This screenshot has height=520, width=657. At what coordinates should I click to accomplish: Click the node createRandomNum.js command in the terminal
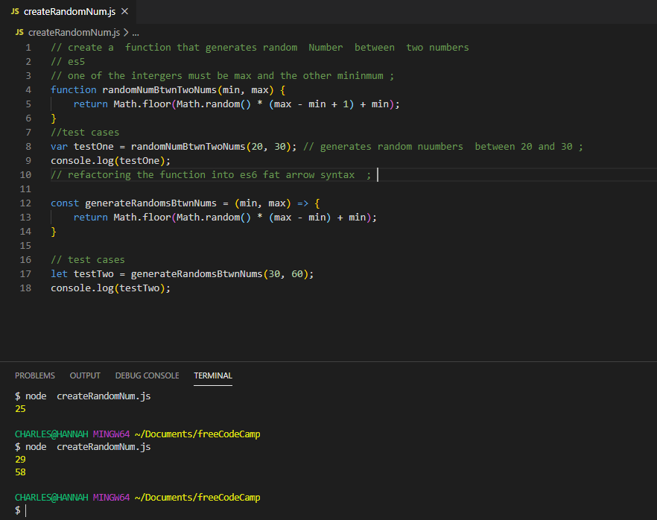82,396
